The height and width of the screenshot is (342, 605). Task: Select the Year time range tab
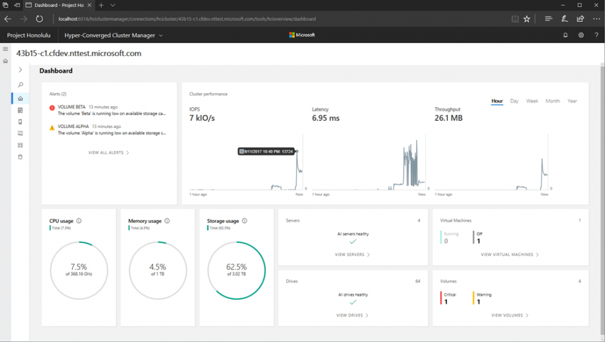pyautogui.click(x=572, y=101)
